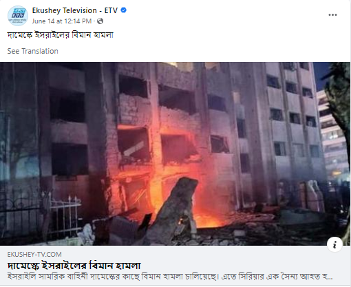
Task: Open the June 14 at 12:14 PM timestamp
Action: click(x=62, y=21)
